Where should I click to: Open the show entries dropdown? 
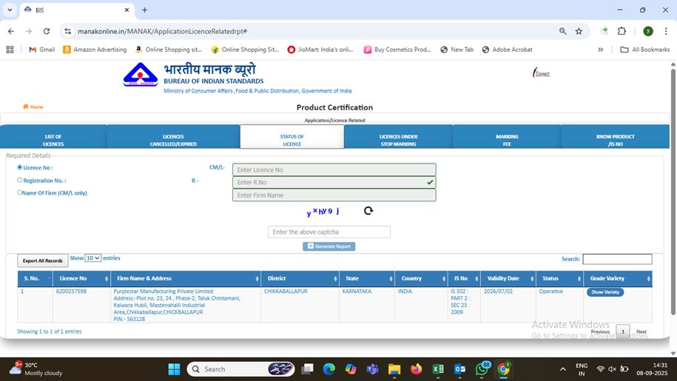click(x=92, y=258)
